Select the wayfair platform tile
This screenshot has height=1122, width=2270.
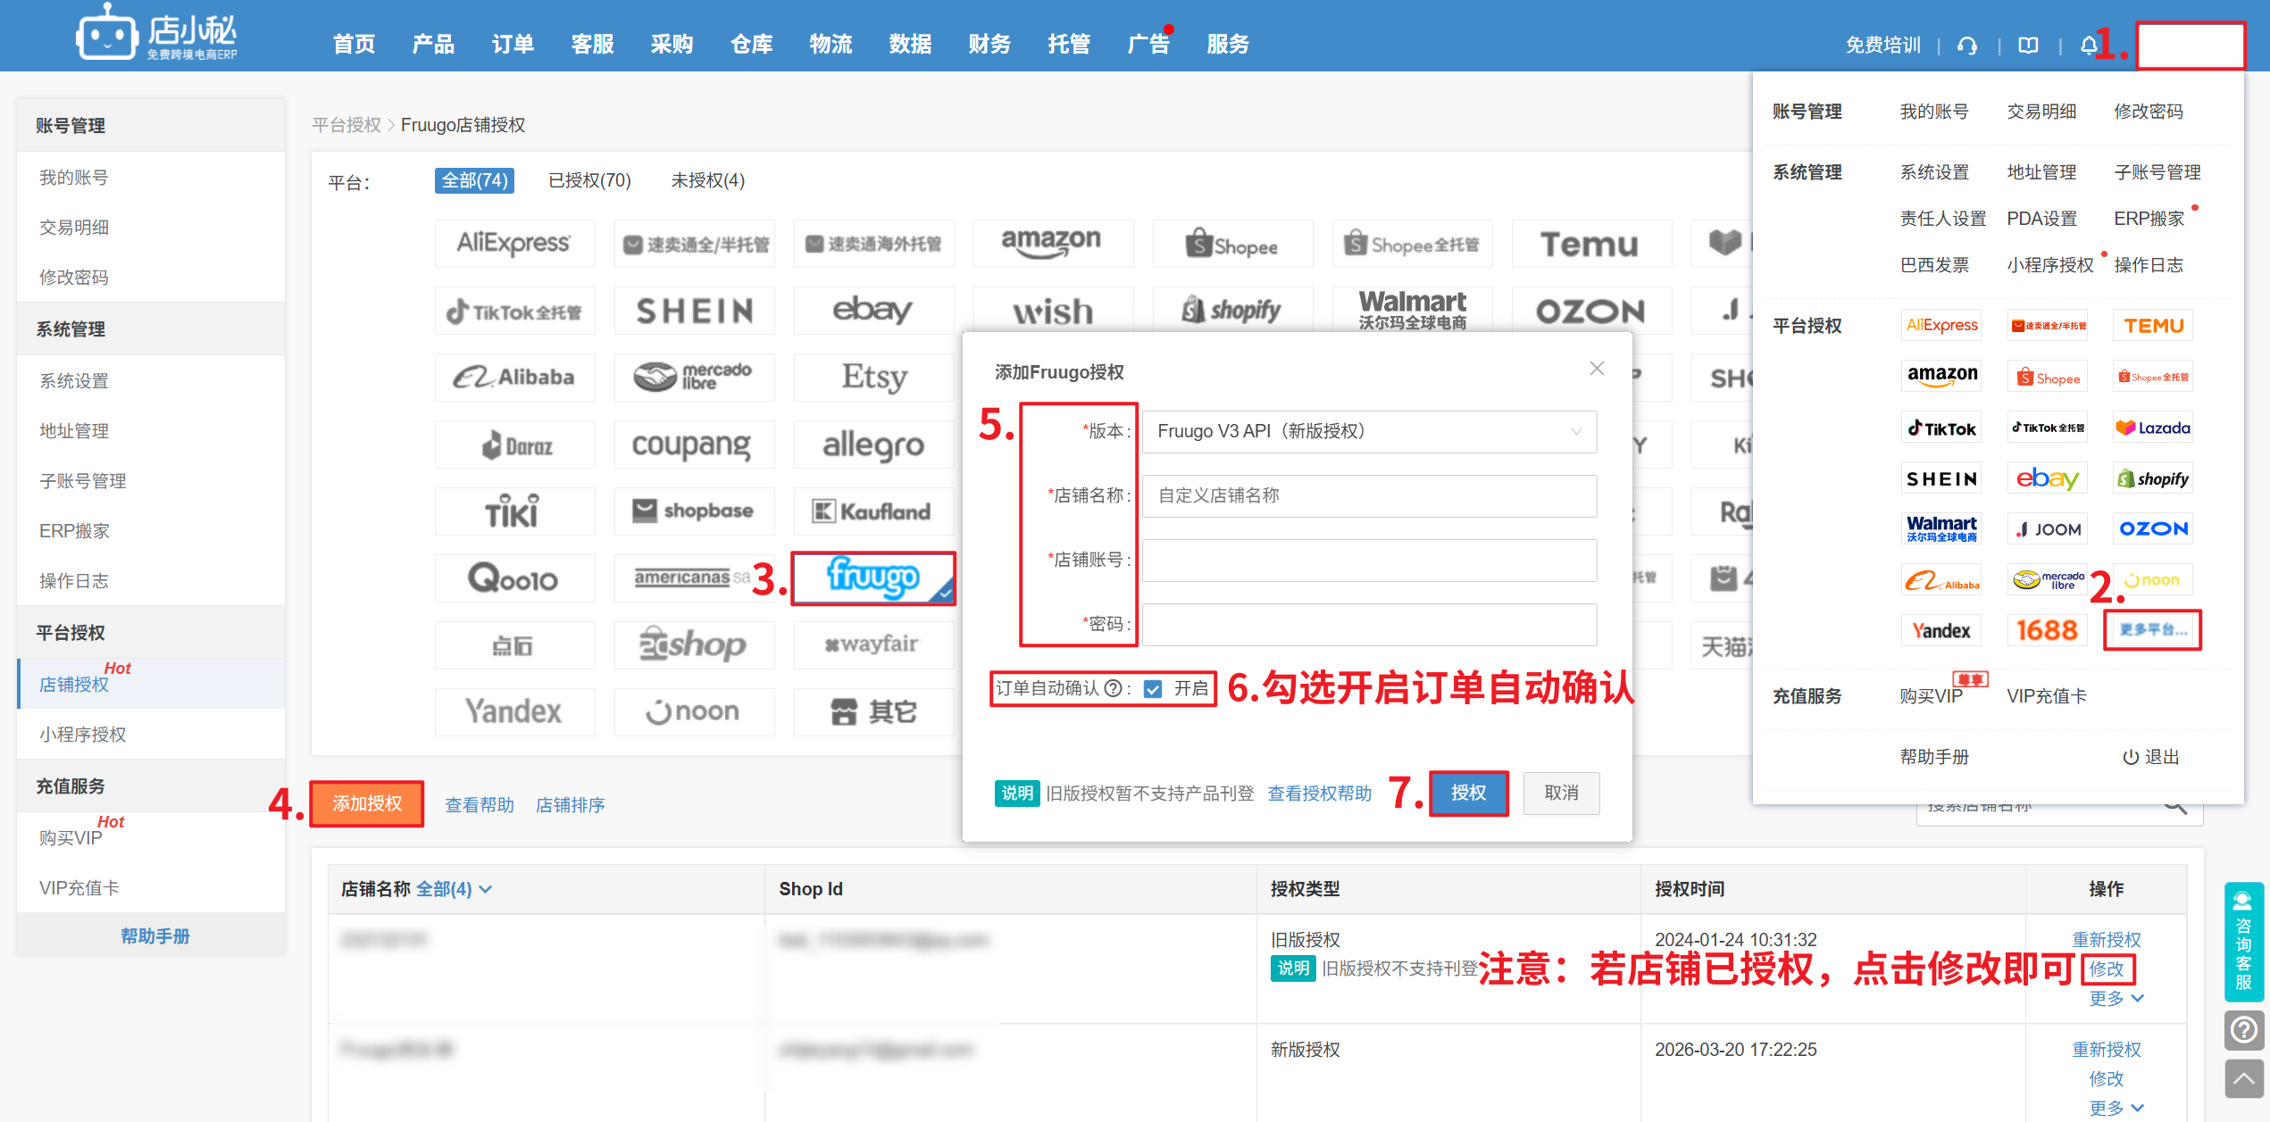pos(873,645)
